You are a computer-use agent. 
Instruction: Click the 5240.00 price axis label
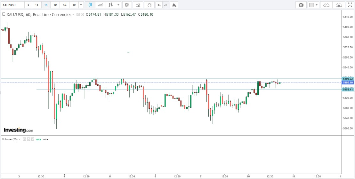[x=348, y=67]
